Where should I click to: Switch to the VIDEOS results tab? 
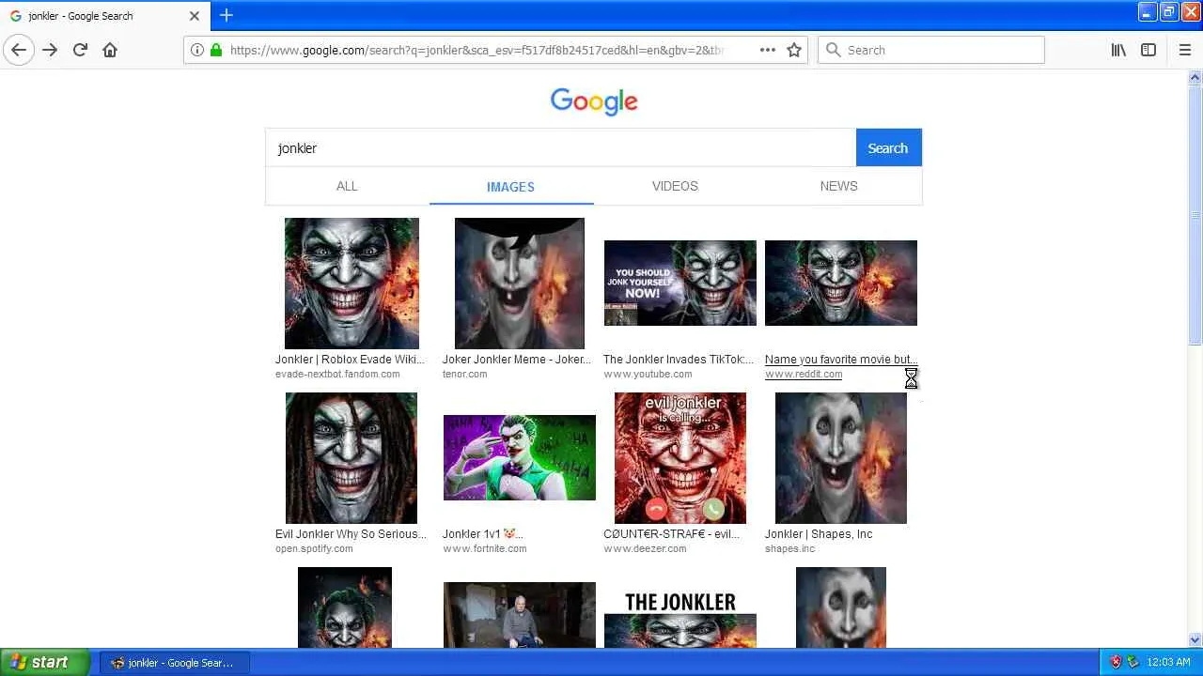(x=675, y=186)
